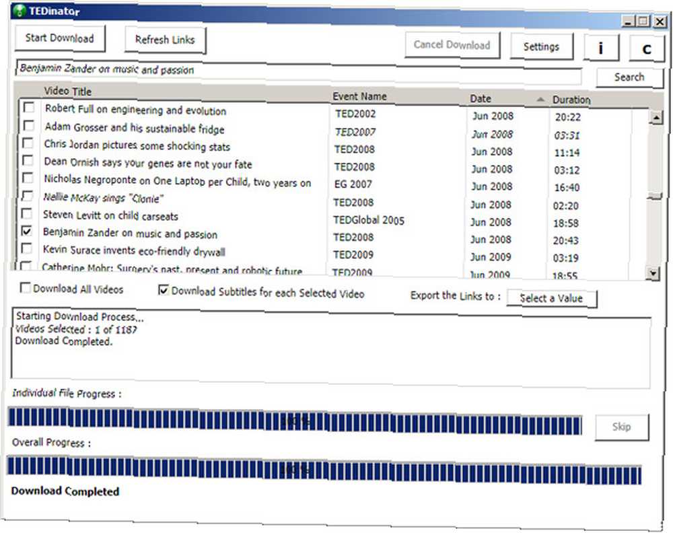This screenshot has height=533, width=673.
Task: Click the video list scroll up arrow
Action: [656, 117]
